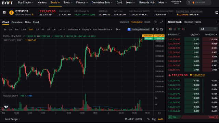Image resolution: width=219 pixels, height=123 pixels.
Task: Click the search field showing CROUSDT
Action: pyautogui.click(x=198, y=2)
